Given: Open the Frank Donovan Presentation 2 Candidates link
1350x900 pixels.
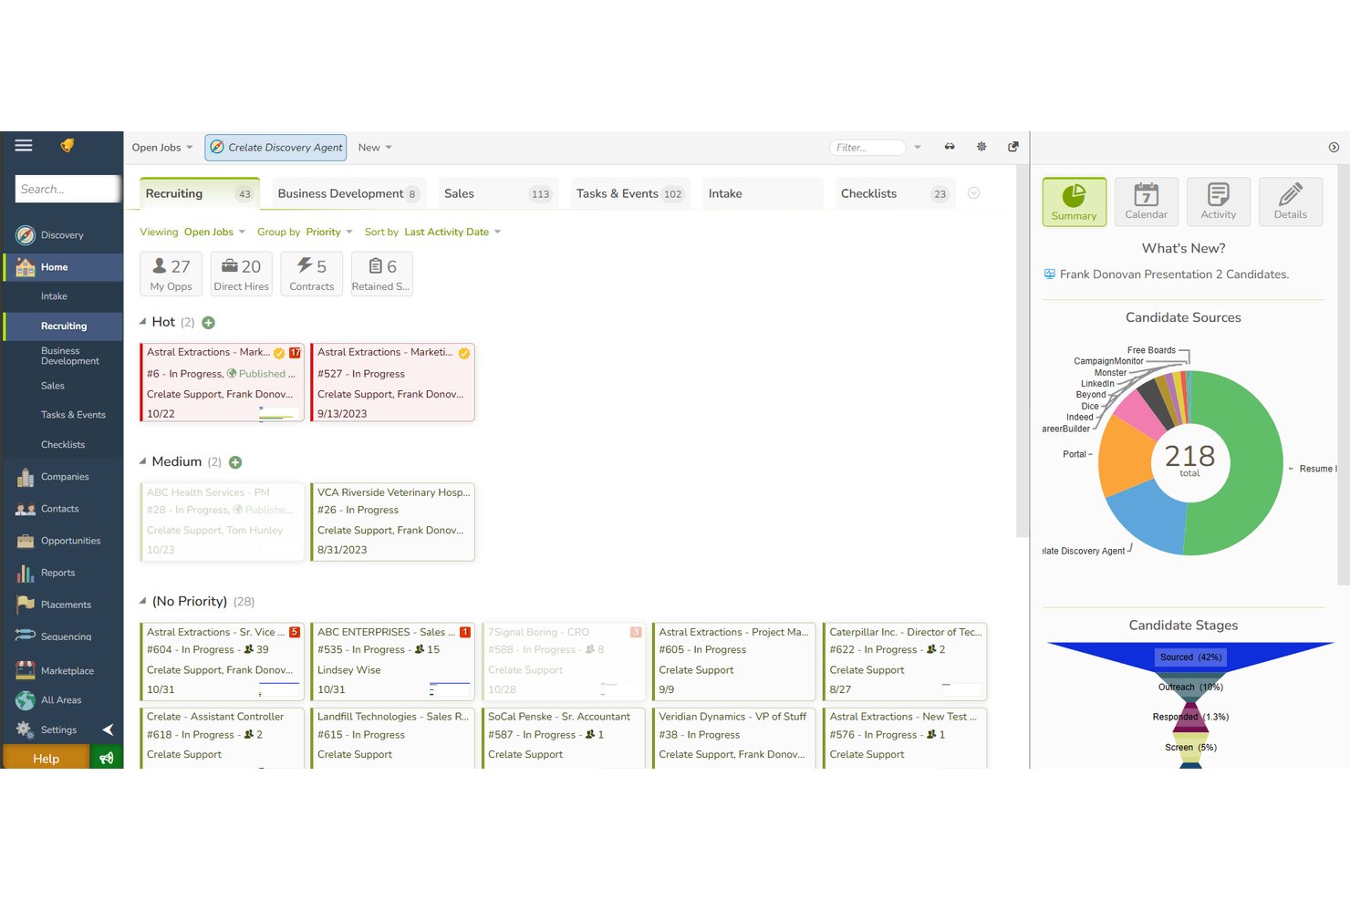Looking at the screenshot, I should pyautogui.click(x=1174, y=274).
